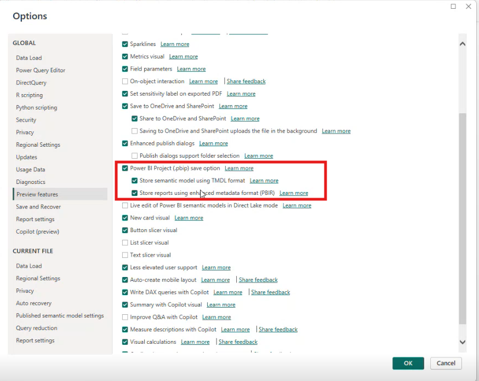The height and width of the screenshot is (381, 479).
Task: Select Updates in the sidebar
Action: pyautogui.click(x=26, y=157)
